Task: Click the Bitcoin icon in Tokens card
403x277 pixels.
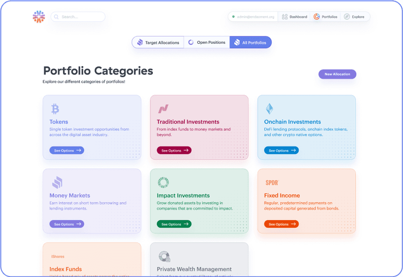Action: 55,109
